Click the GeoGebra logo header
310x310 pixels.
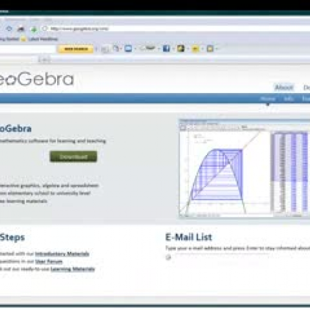(36, 79)
